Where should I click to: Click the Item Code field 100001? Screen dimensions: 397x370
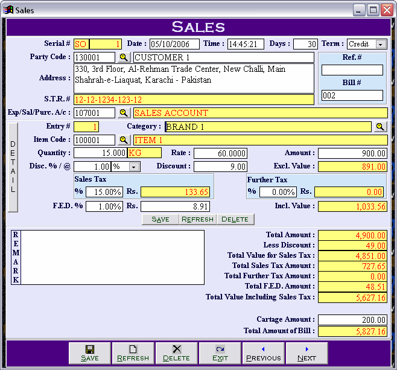[x=94, y=140]
